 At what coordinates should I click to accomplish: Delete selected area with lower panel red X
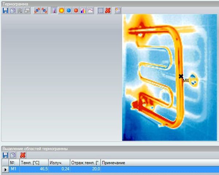23,155
